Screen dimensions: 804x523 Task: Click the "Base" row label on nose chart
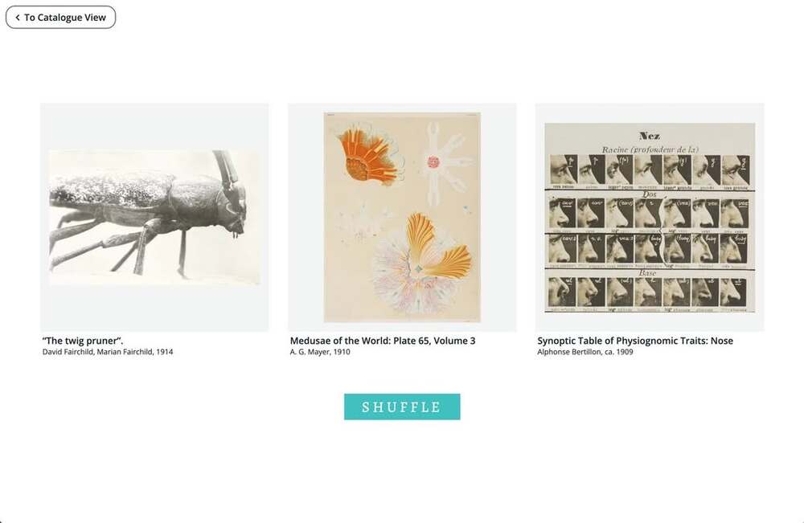click(648, 273)
